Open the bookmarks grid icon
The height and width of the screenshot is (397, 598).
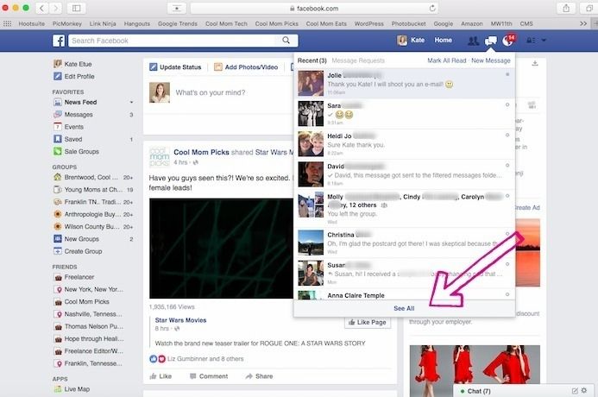[x=7, y=23]
